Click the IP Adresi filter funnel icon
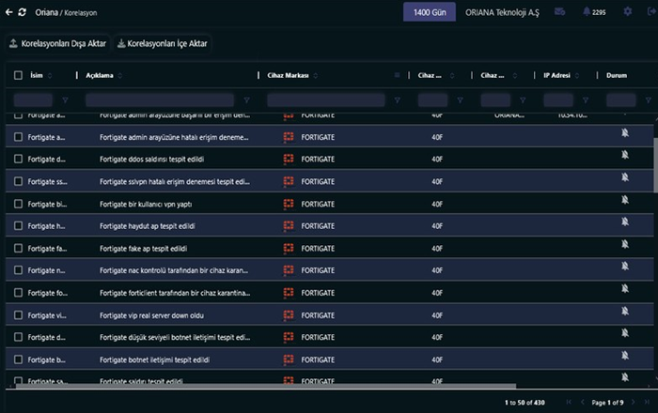The width and height of the screenshot is (658, 413). (586, 100)
